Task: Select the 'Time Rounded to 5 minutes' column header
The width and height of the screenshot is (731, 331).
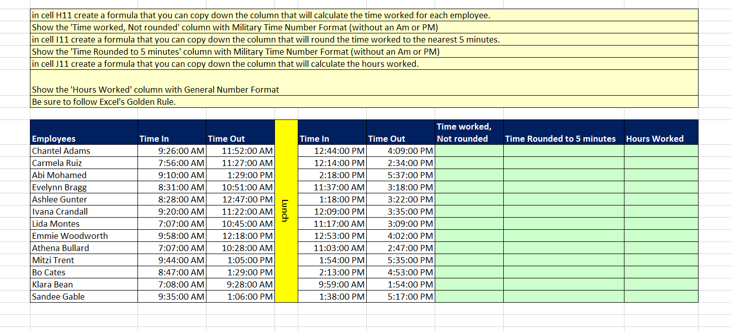Action: pyautogui.click(x=563, y=139)
